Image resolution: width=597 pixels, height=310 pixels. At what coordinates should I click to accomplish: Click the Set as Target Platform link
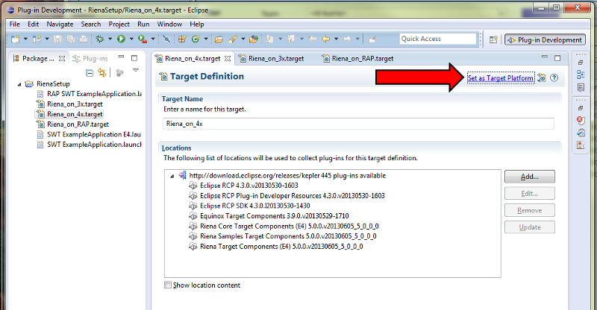point(501,78)
